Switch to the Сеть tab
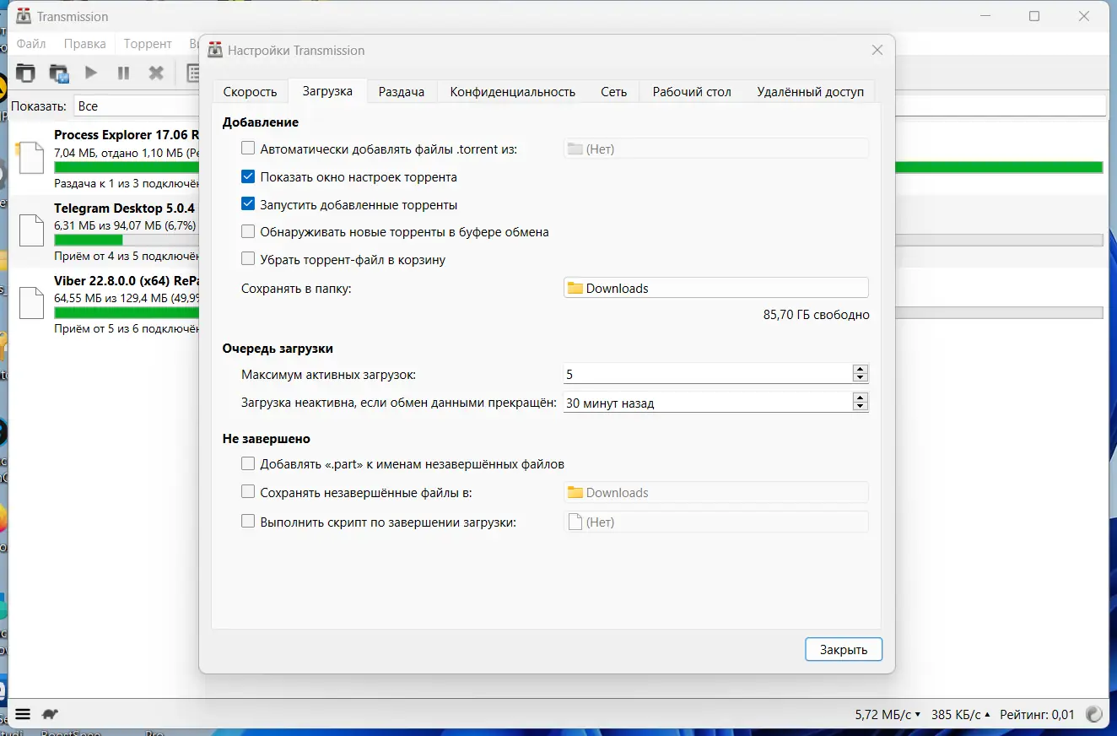The image size is (1117, 736). click(x=614, y=91)
